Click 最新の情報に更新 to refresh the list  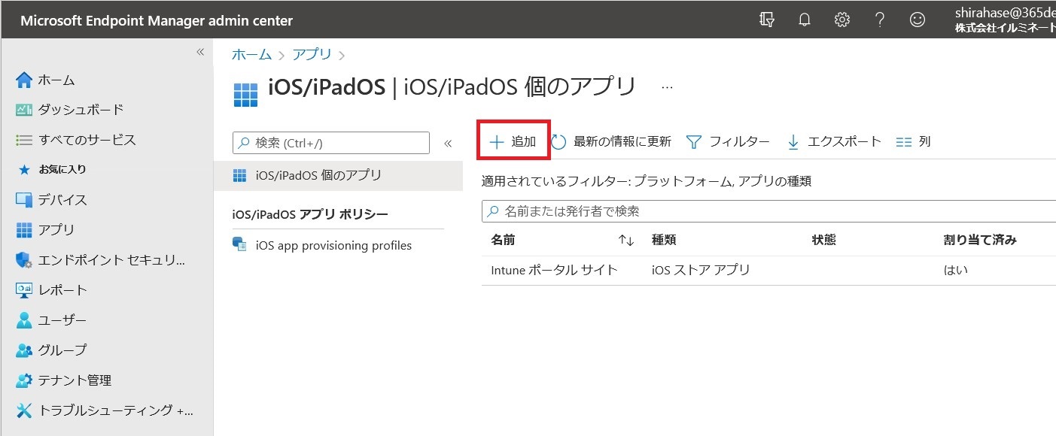611,141
